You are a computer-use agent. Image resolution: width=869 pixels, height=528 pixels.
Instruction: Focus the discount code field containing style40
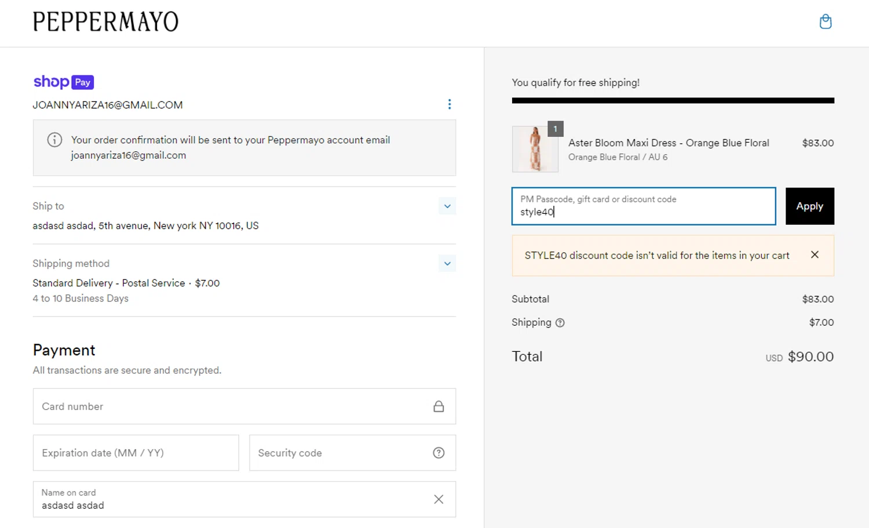point(644,206)
